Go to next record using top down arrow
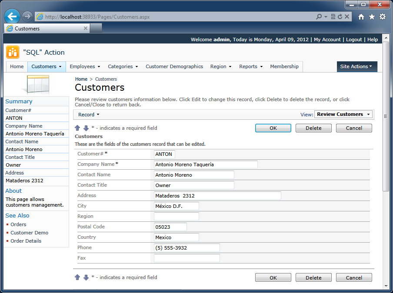The height and width of the screenshot is (293, 393). pos(86,128)
